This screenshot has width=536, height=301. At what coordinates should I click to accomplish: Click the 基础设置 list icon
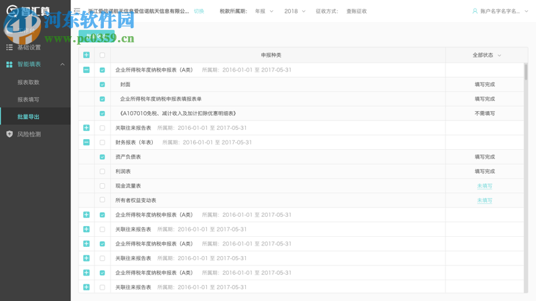pos(9,47)
